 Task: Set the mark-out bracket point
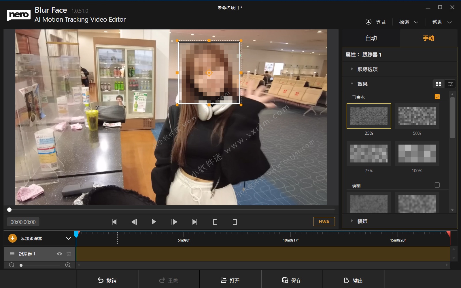[x=235, y=222]
